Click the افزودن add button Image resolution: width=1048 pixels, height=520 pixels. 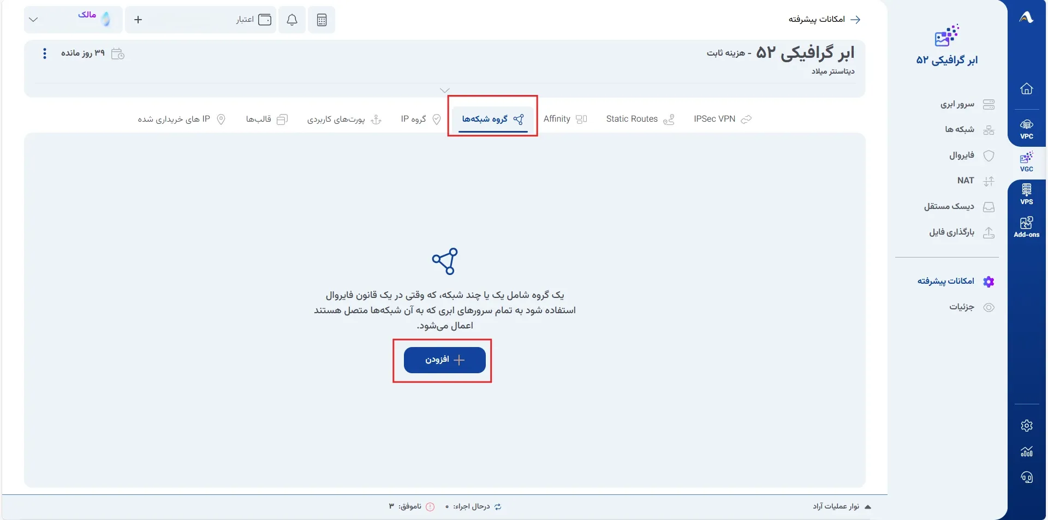tap(445, 360)
